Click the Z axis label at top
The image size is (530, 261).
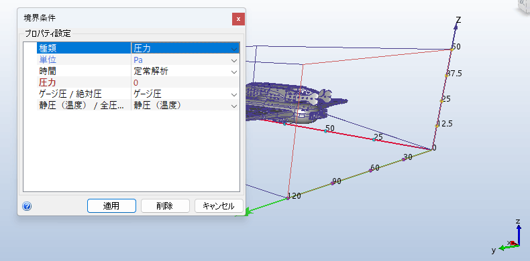(x=458, y=20)
